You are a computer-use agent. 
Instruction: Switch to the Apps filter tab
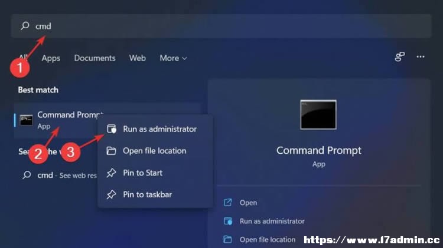coord(51,58)
